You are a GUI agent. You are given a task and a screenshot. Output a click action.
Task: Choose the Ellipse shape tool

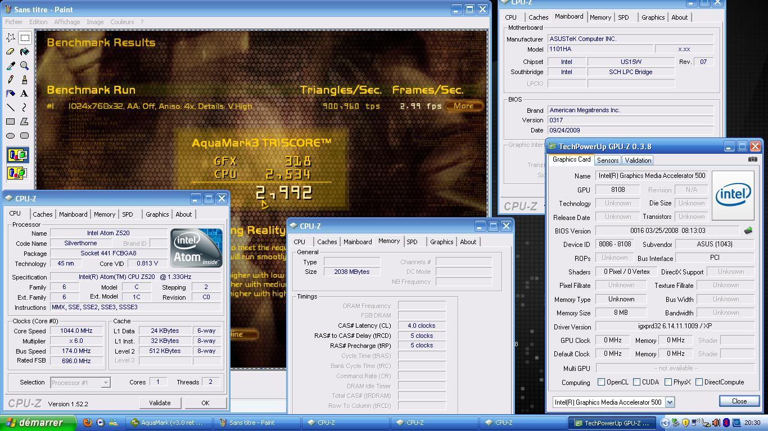tap(11, 135)
